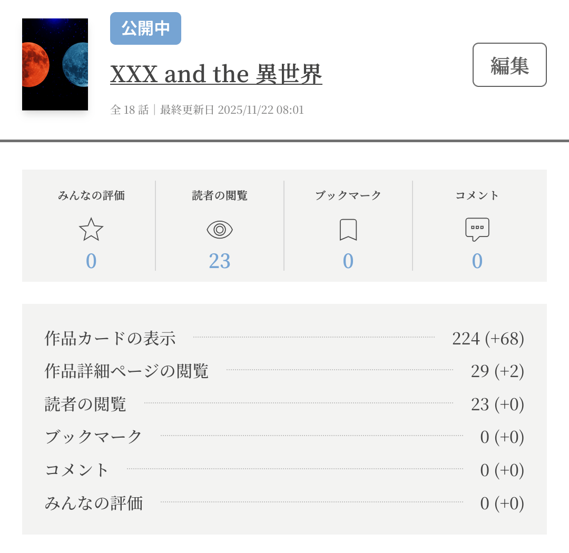569x553 pixels.
Task: Open the moon cover thumbnail
Action: coord(55,64)
